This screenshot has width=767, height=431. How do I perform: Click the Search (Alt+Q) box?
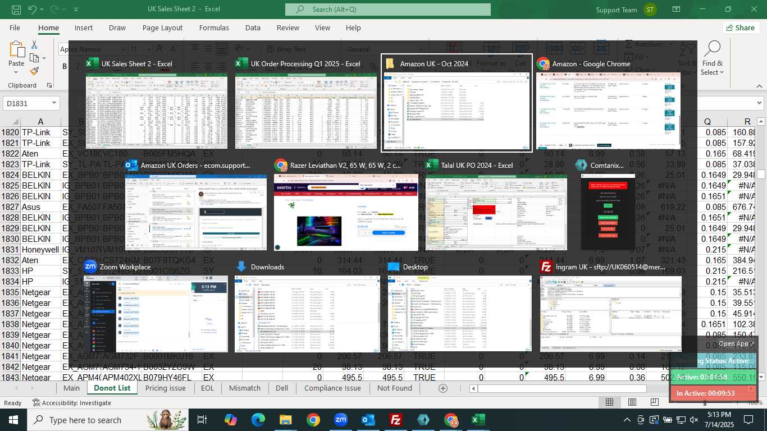coord(388,10)
